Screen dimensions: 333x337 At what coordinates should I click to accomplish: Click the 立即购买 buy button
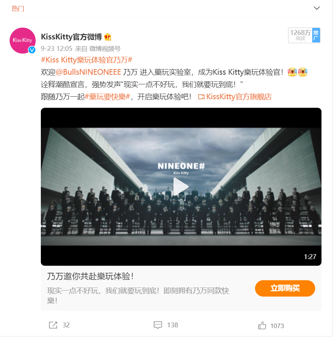(285, 288)
